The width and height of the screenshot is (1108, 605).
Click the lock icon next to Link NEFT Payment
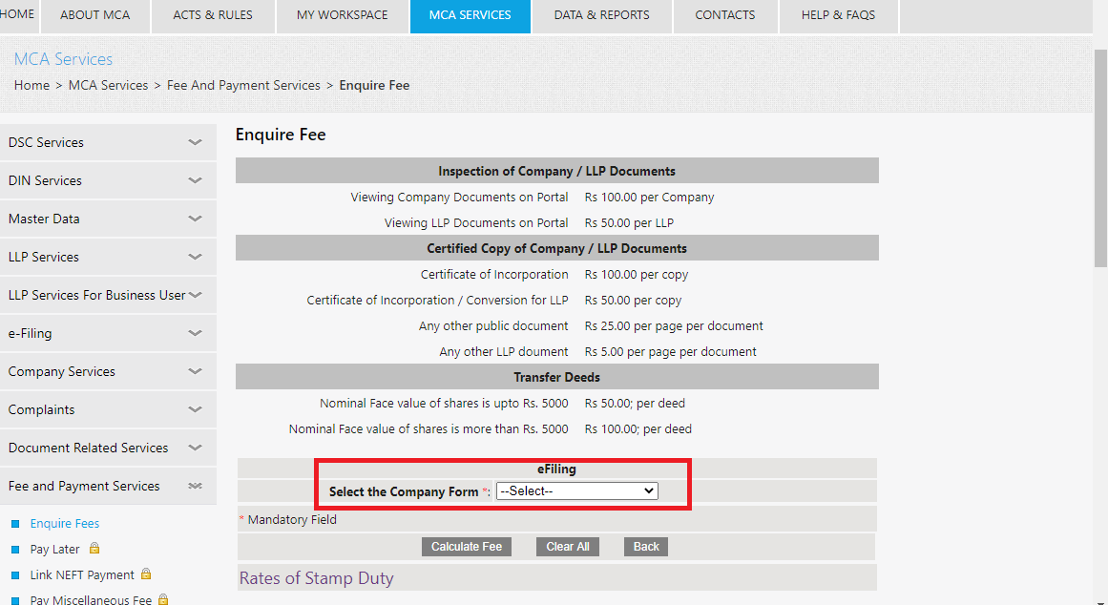click(146, 574)
